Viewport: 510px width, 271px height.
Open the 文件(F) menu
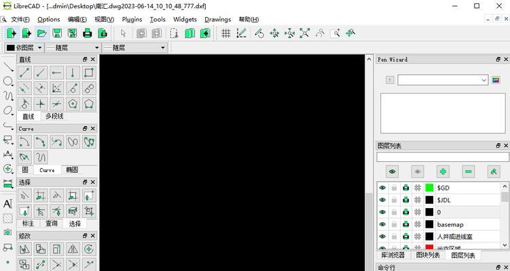point(20,20)
